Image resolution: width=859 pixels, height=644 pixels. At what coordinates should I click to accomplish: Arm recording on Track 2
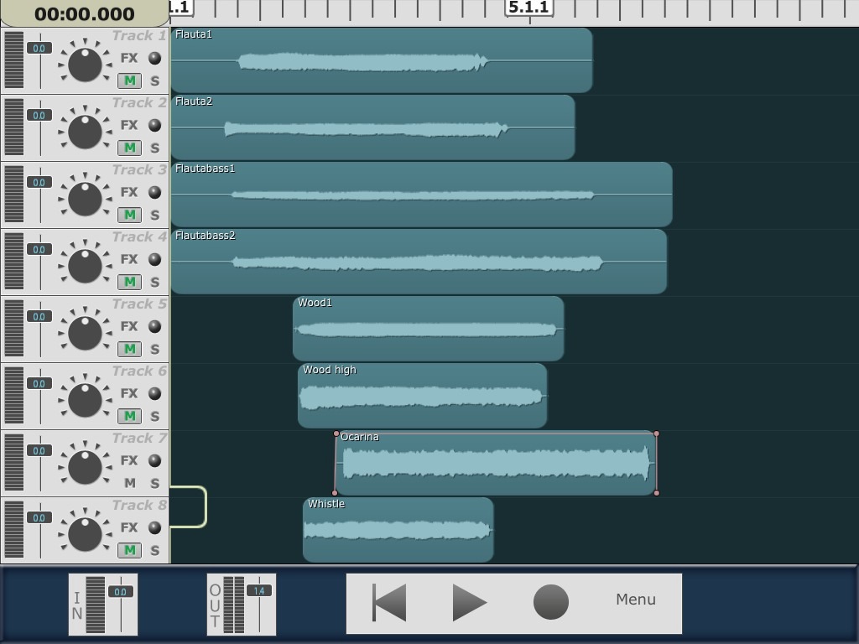tap(155, 125)
